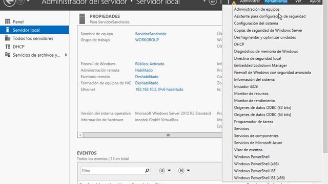Launch Windows PowerShell (x86)
This screenshot has height=184, width=328.
256,164
